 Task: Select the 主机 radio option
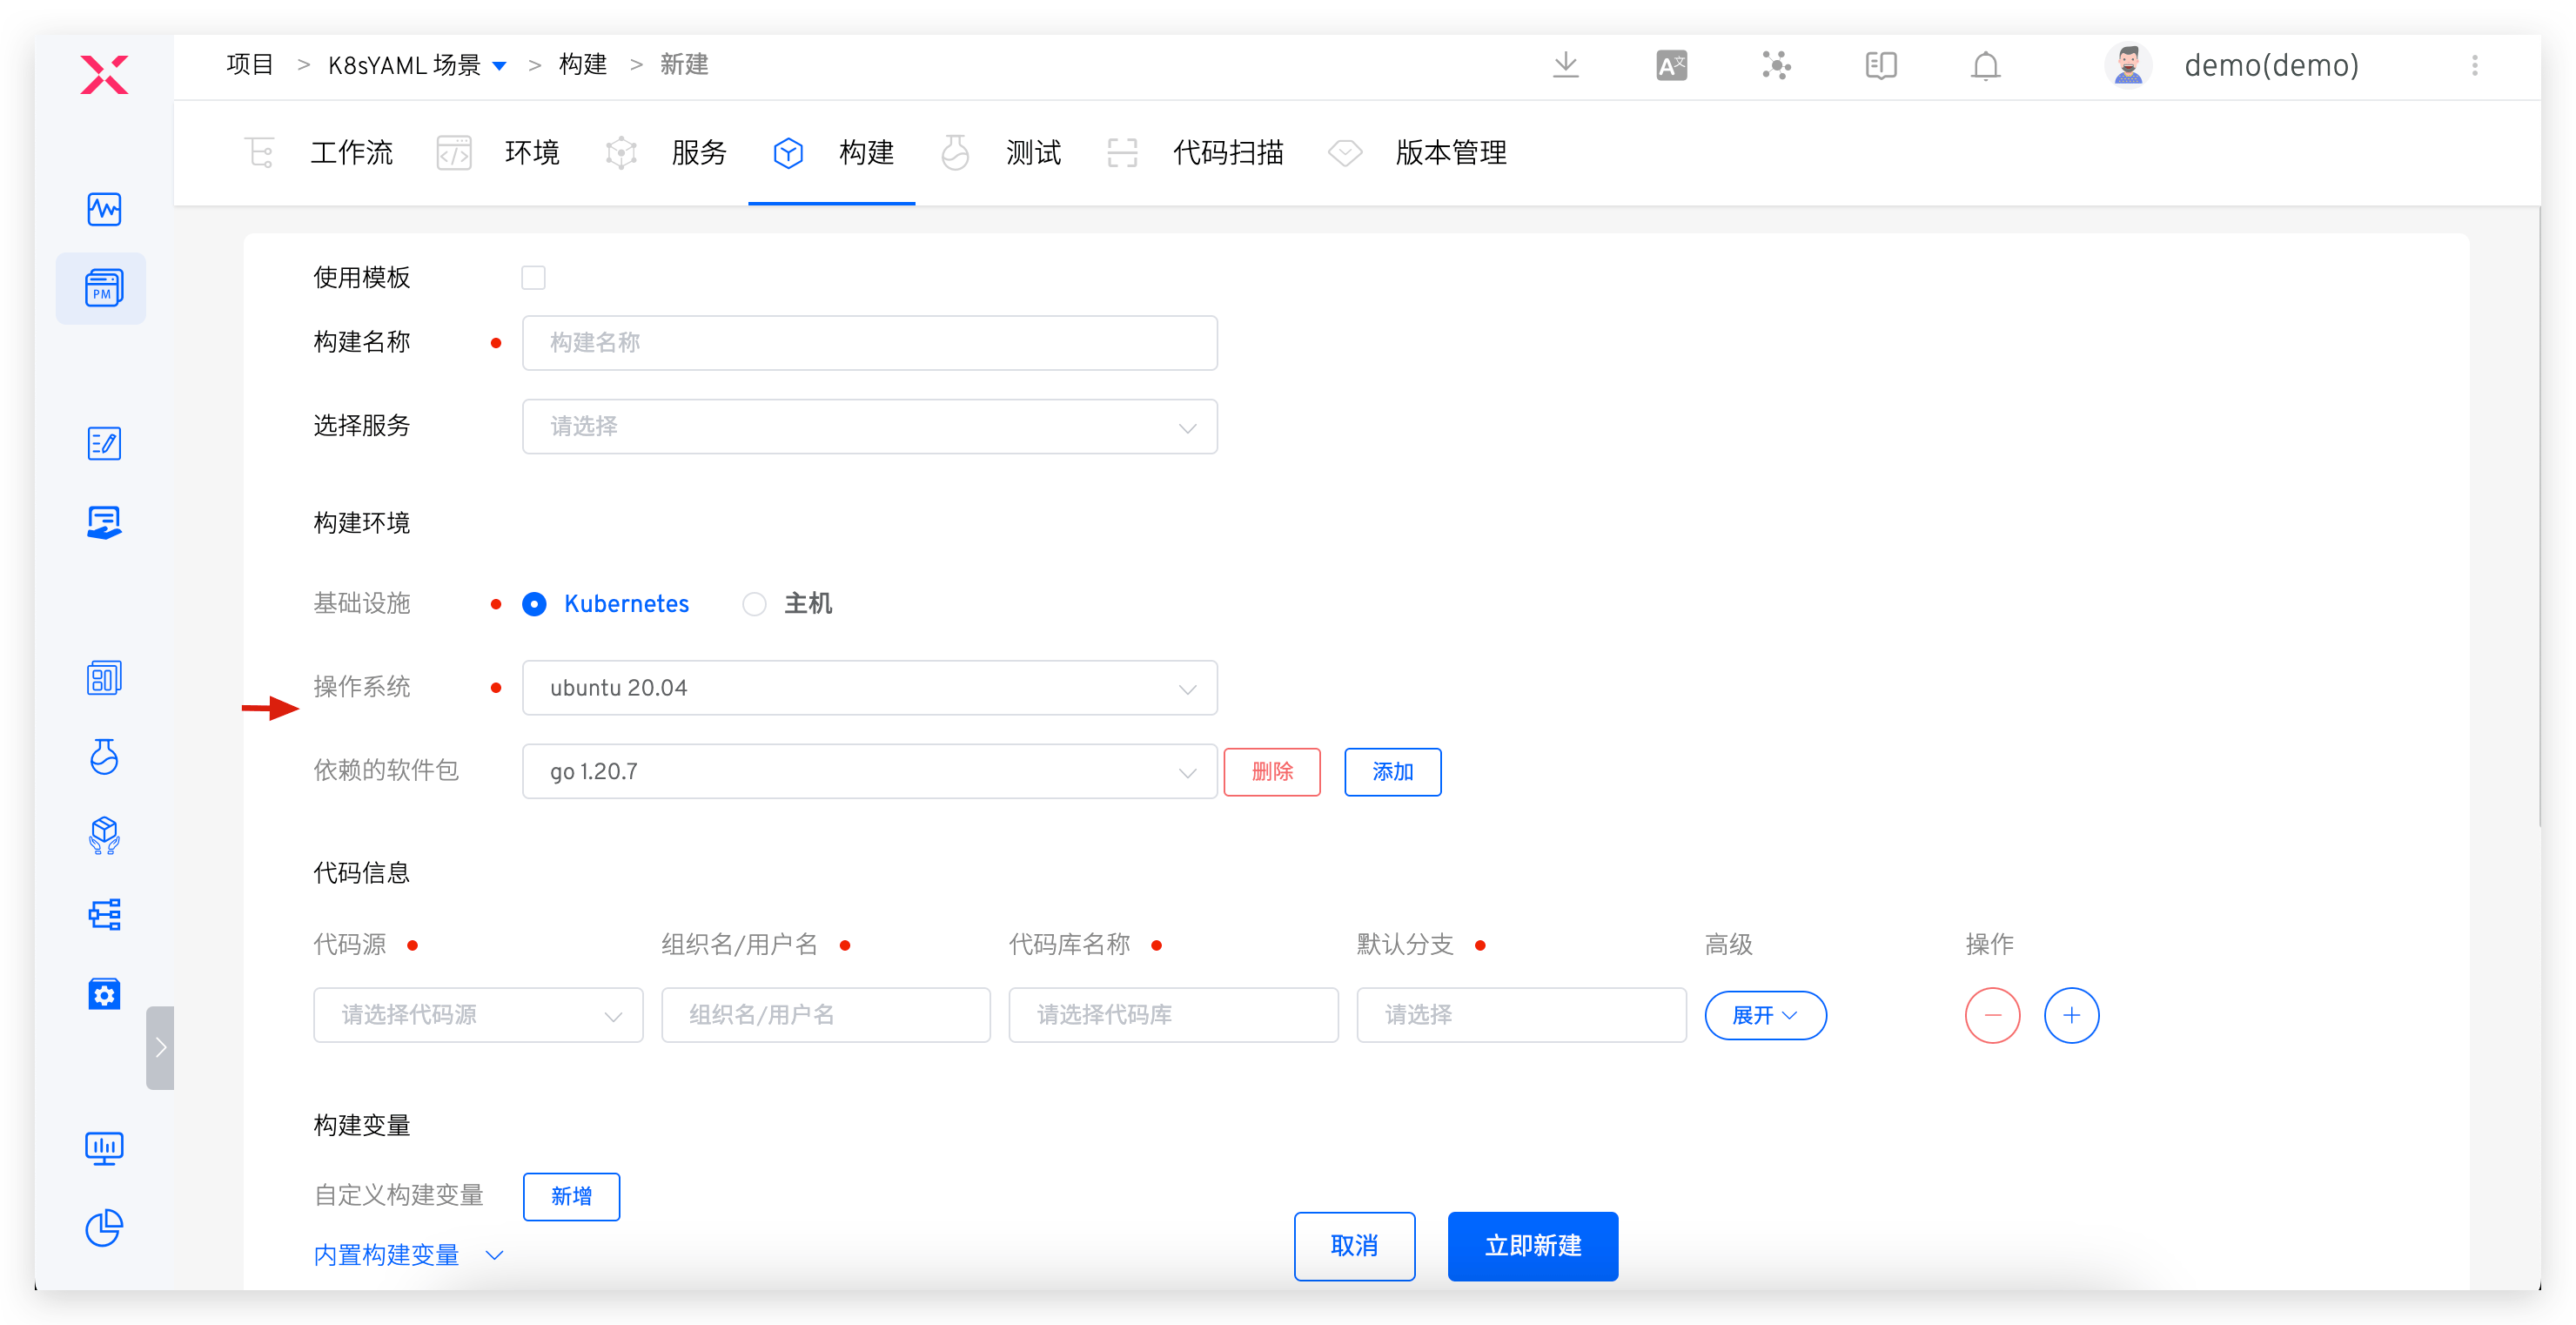point(755,604)
